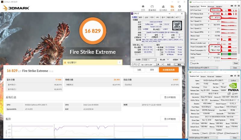Toggle the PhysX checkbox
Screen dimensions: 241x140
pyautogui.click(x=218, y=133)
